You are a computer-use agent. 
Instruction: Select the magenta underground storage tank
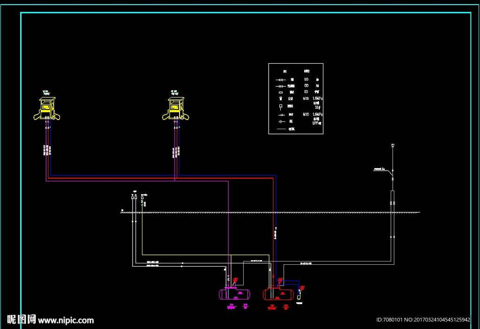tap(234, 294)
